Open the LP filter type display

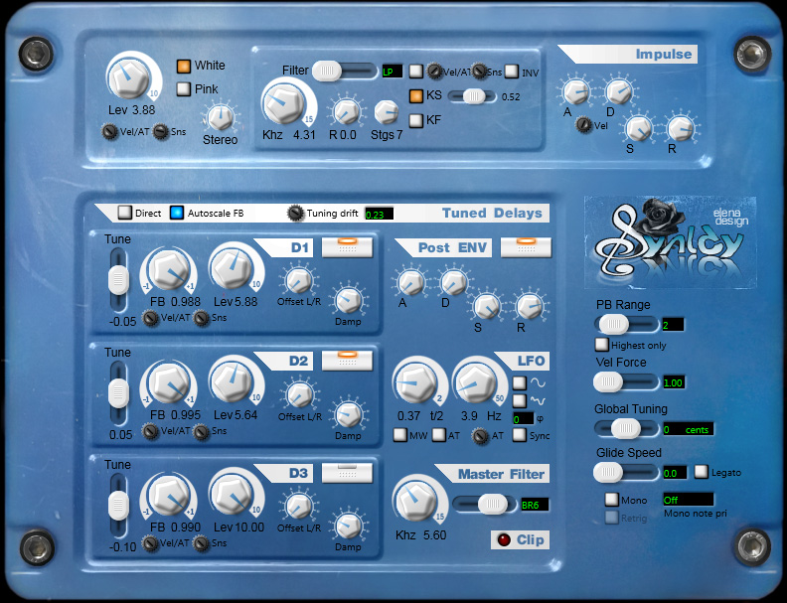coord(392,72)
